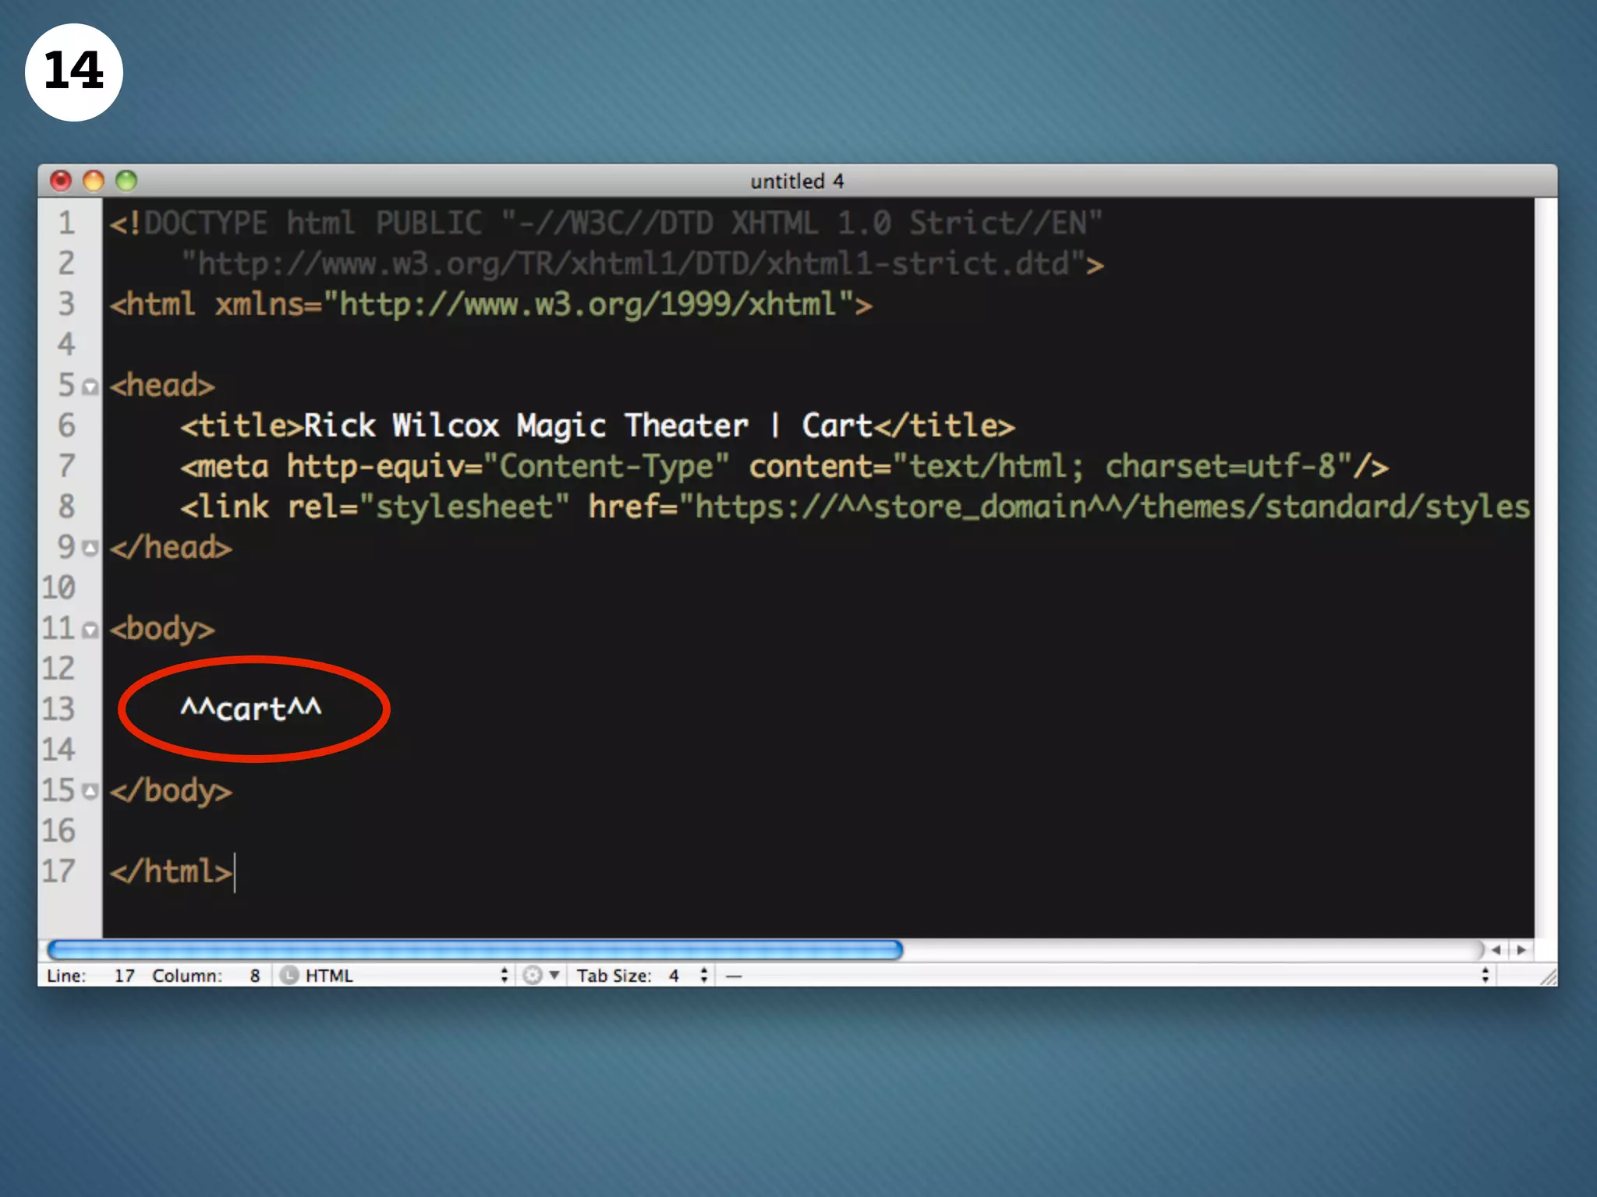Click fold marker beside closing body tag
Image resolution: width=1597 pixels, height=1197 pixels.
(90, 792)
